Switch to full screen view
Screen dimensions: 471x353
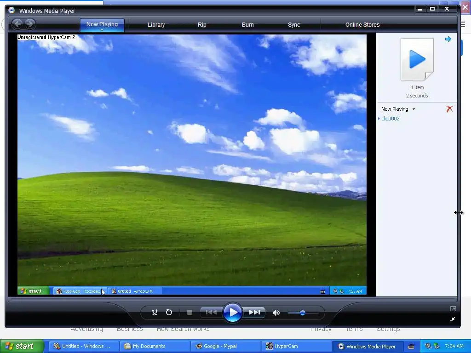click(453, 308)
